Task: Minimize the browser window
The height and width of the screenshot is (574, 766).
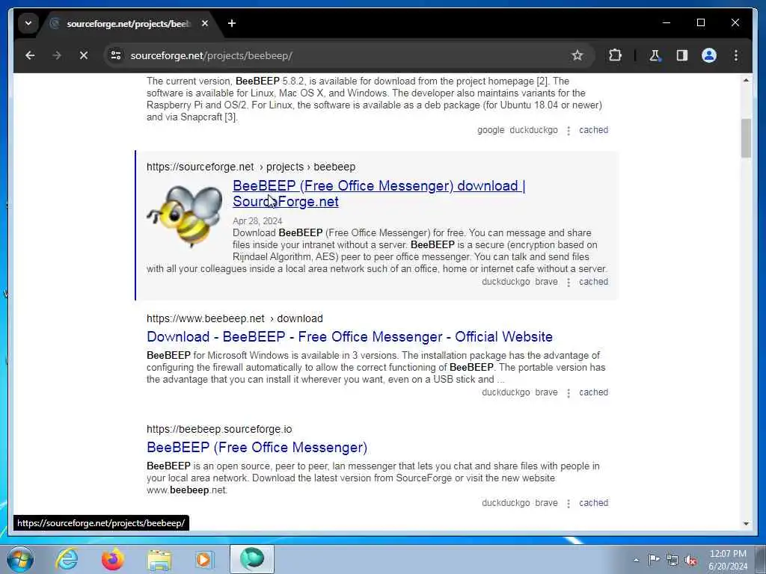Action: (x=667, y=22)
